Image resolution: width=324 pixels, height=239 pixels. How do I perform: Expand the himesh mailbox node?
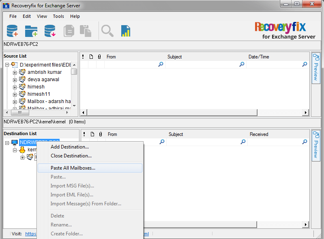point(15,87)
